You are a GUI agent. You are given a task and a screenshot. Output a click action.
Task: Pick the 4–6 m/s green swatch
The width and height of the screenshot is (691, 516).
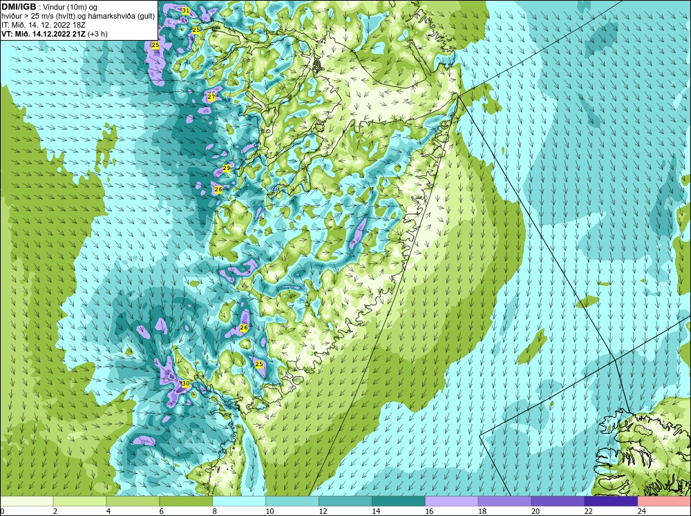133,501
